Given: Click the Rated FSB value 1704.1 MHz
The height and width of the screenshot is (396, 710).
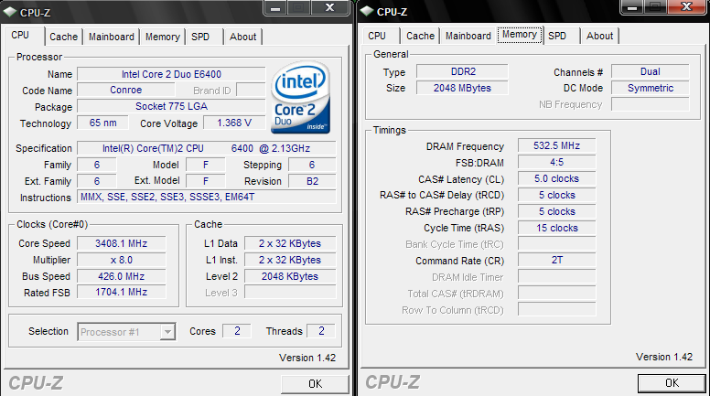Looking at the screenshot, I should (x=122, y=293).
